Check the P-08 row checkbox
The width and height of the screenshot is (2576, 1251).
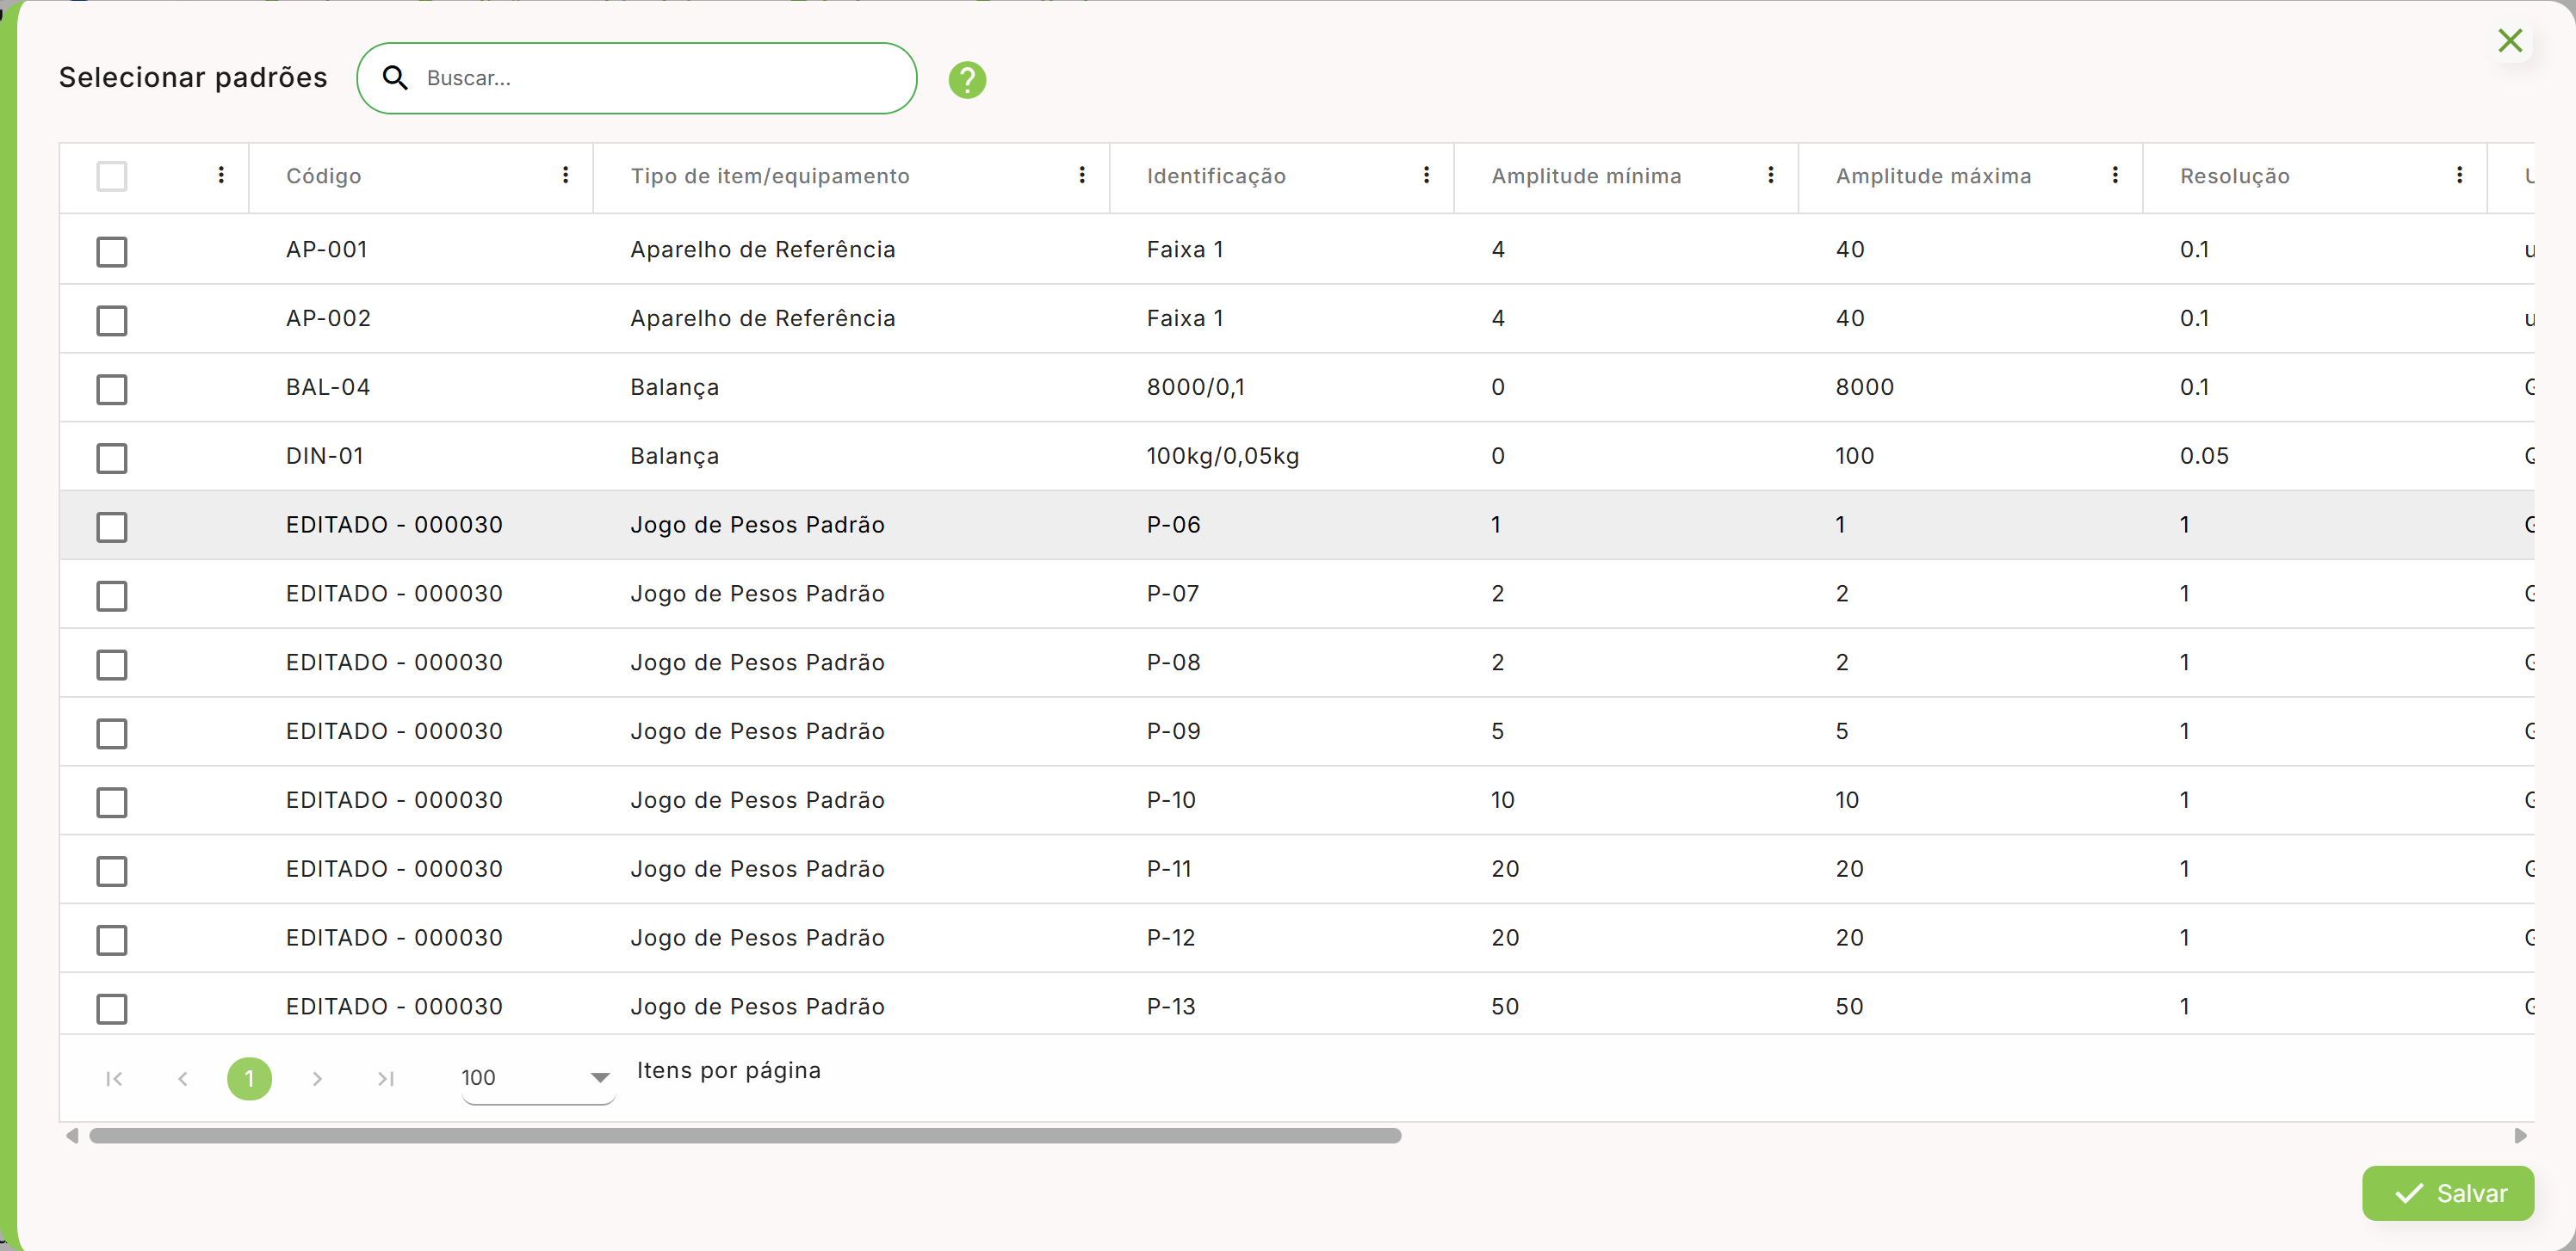(x=112, y=665)
